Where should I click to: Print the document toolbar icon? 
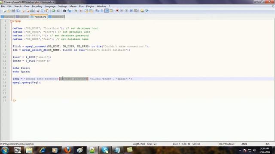[32, 11]
